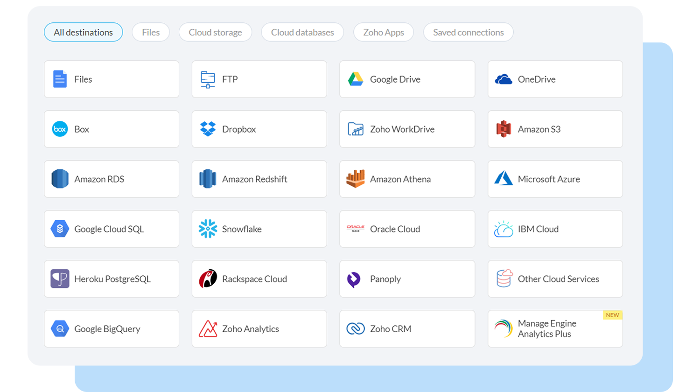Switch to the Zoho Apps tab
This screenshot has width=700, height=392.
[384, 32]
